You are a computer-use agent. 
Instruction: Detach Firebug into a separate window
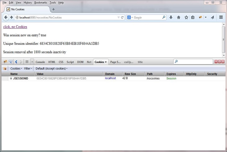pos(220,62)
